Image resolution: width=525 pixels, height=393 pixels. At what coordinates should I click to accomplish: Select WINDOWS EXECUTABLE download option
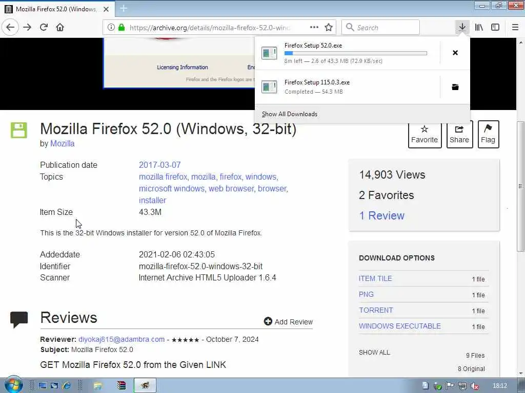tap(400, 326)
